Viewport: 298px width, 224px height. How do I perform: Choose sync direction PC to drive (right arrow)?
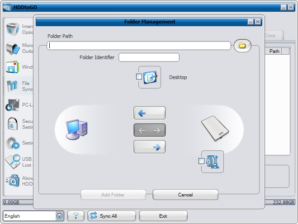pyautogui.click(x=150, y=147)
